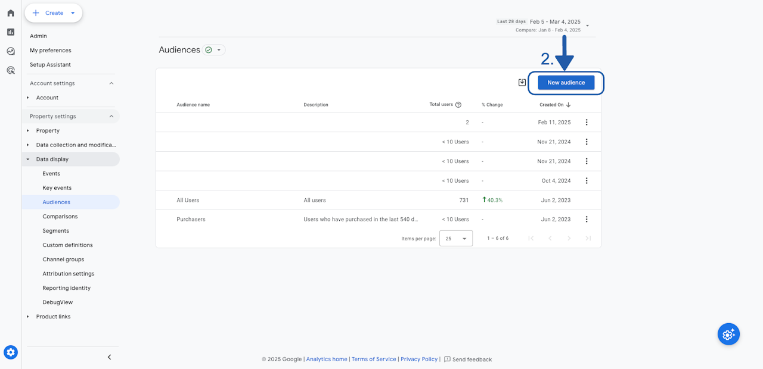Open the Privacy Policy link
The height and width of the screenshot is (369, 763).
click(418, 359)
